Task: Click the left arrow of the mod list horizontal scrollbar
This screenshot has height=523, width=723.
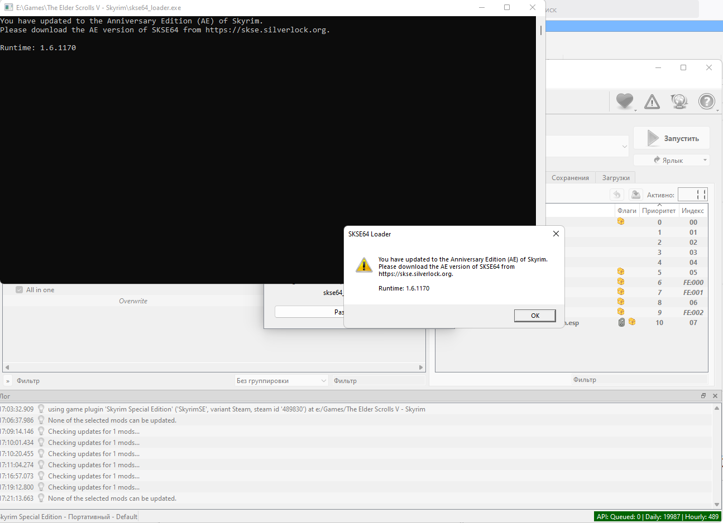Action: click(x=7, y=367)
